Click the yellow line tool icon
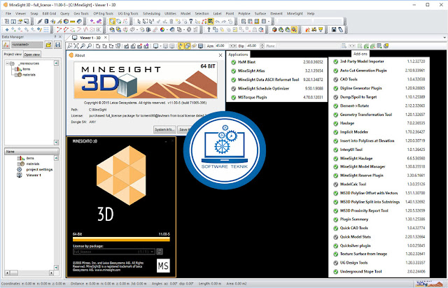The width and height of the screenshot is (448, 288). tap(73, 22)
